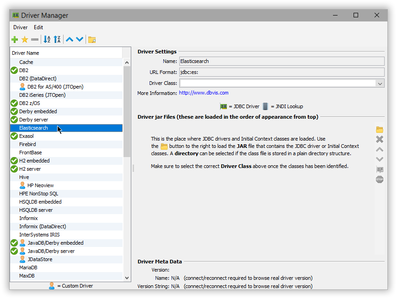
Task: Select the MariaDB driver
Action: [28, 268]
